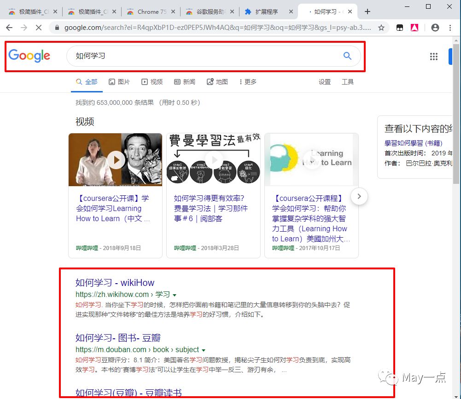Play the Learning How to Learn thumbnail
Viewport: 461px width, 399px height.
[x=311, y=160]
